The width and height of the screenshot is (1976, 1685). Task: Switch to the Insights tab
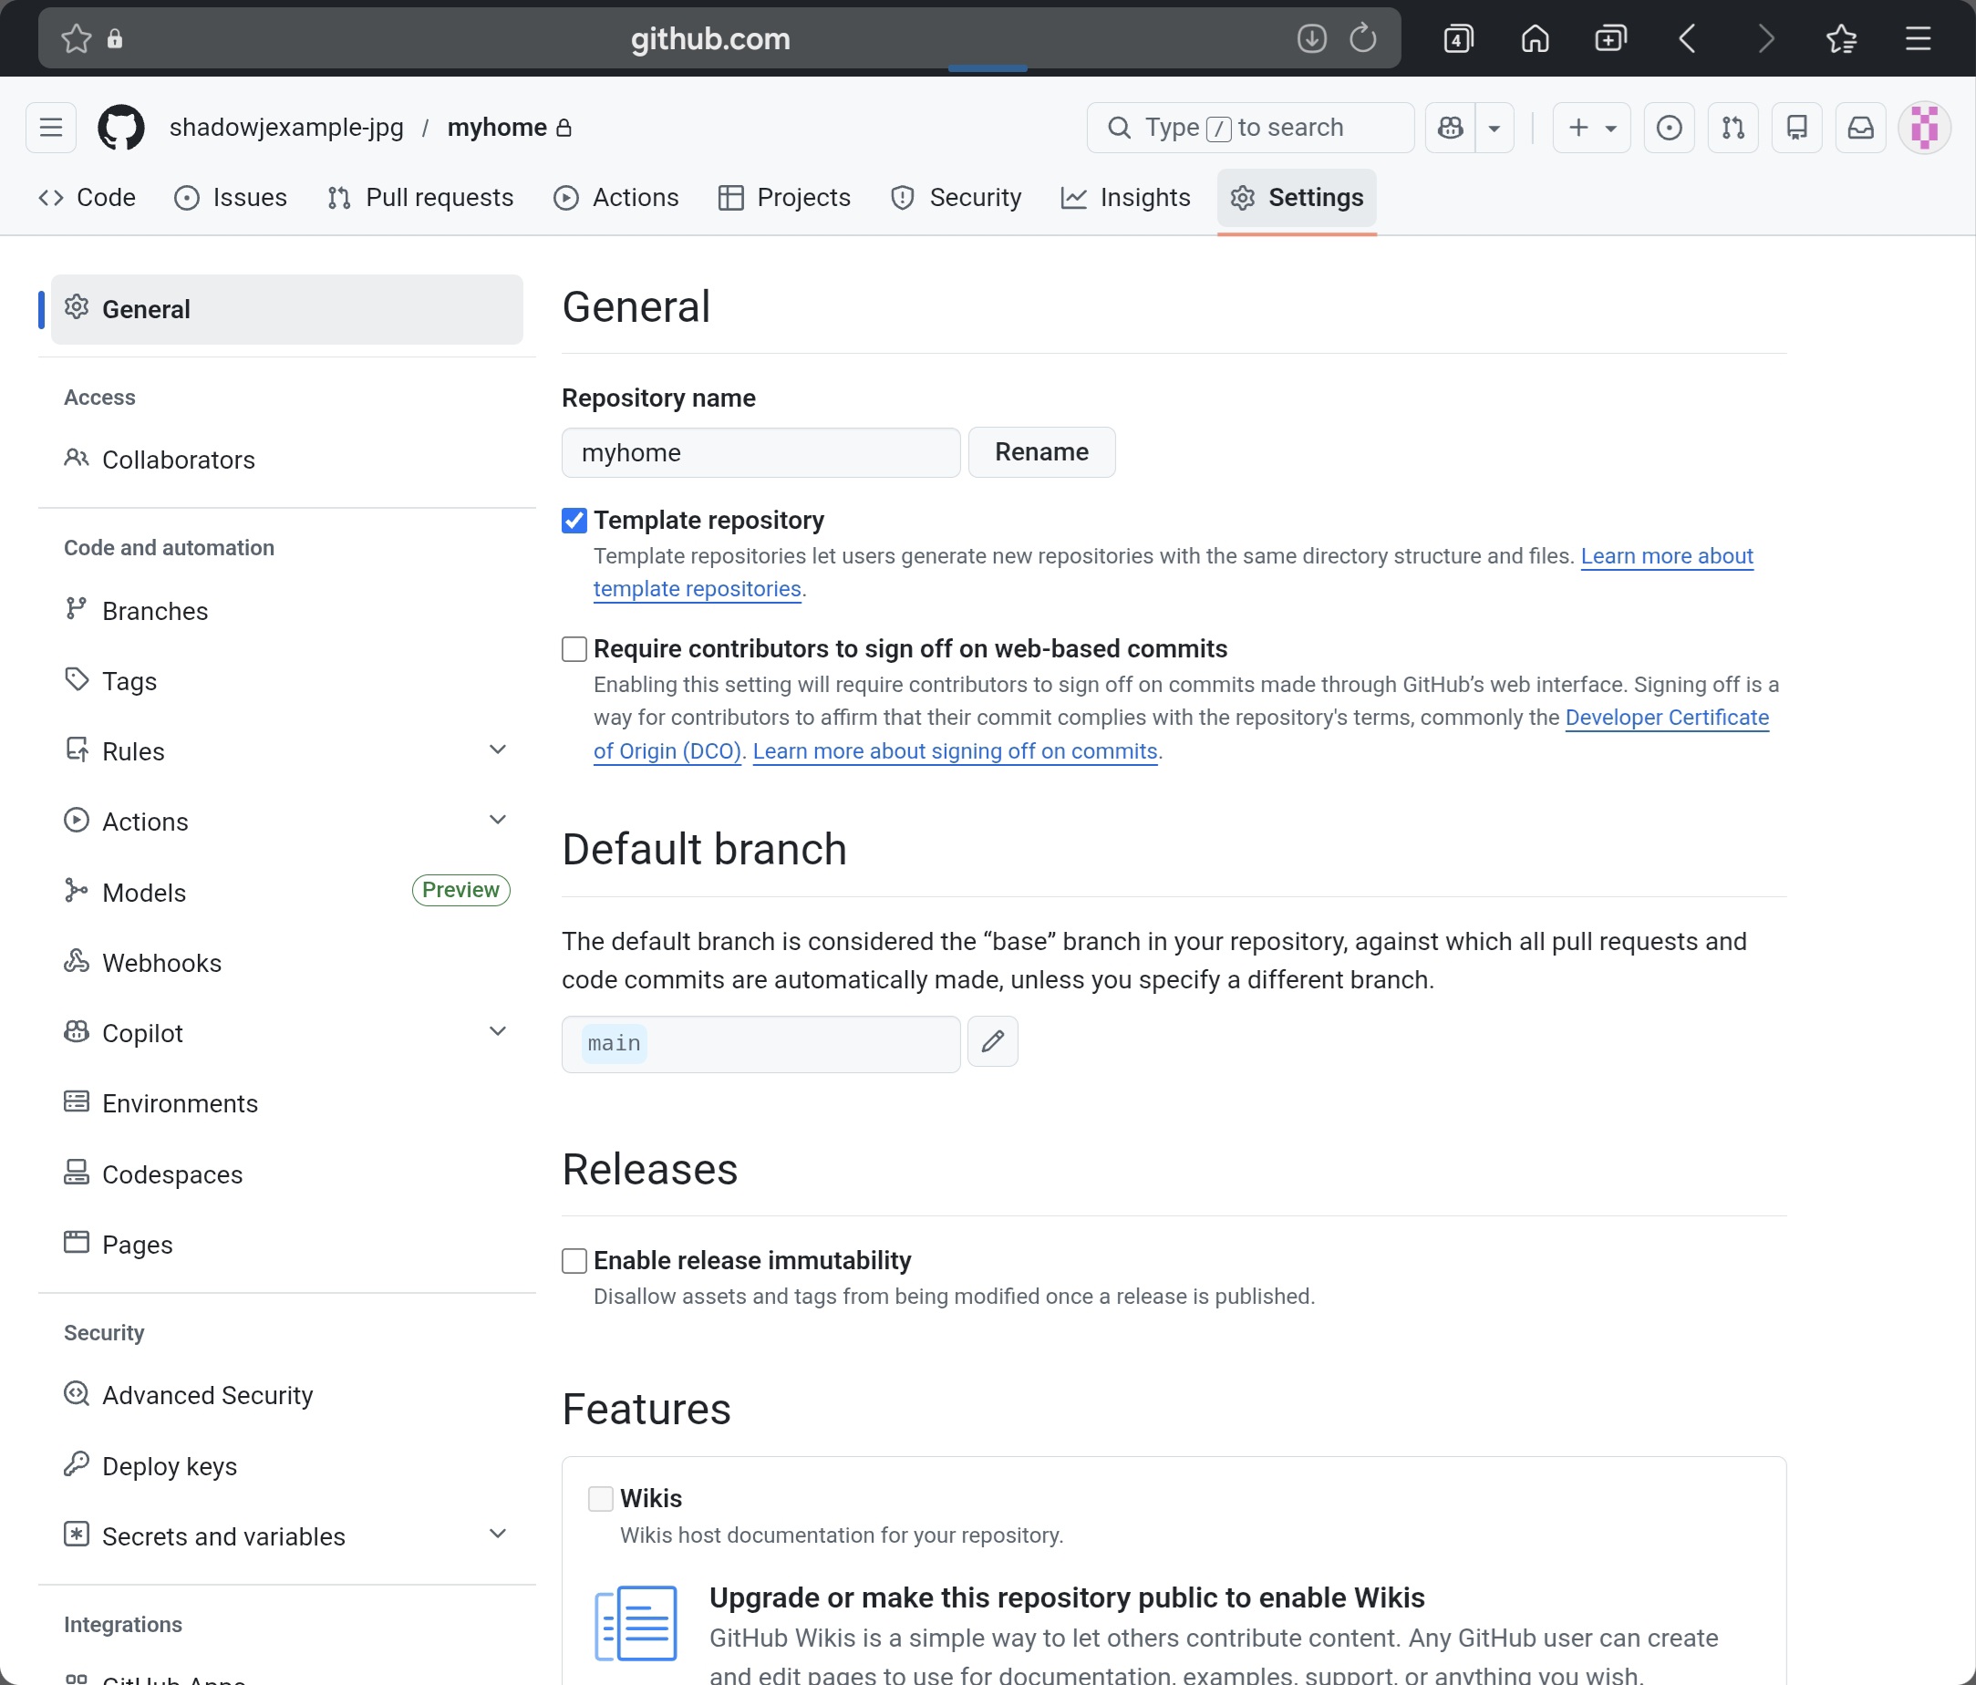click(x=1126, y=197)
